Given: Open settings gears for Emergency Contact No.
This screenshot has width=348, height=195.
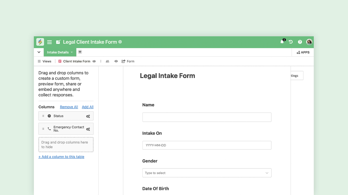Looking at the screenshot, I should click(88, 129).
